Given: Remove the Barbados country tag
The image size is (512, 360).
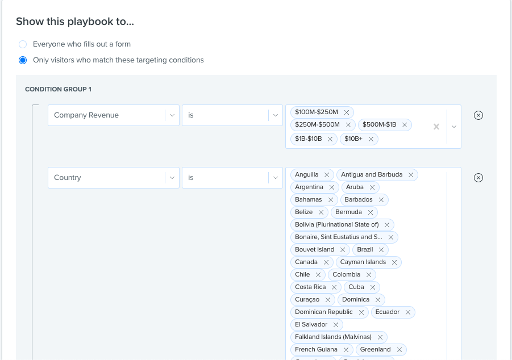Looking at the screenshot, I should [381, 200].
